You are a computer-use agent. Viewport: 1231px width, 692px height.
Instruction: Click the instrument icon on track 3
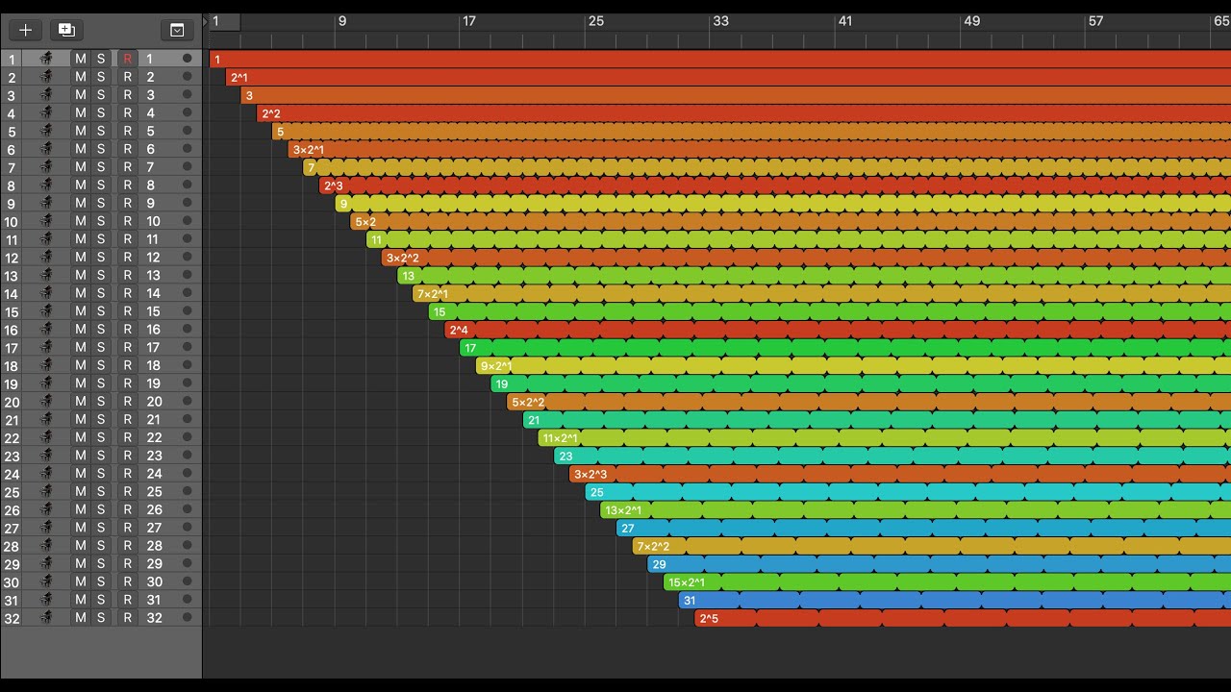coord(46,94)
